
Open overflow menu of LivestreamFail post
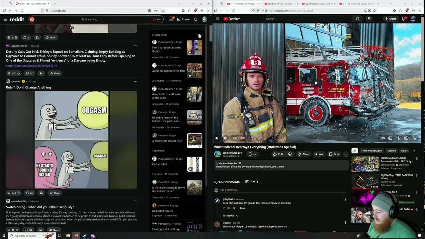tap(135, 46)
